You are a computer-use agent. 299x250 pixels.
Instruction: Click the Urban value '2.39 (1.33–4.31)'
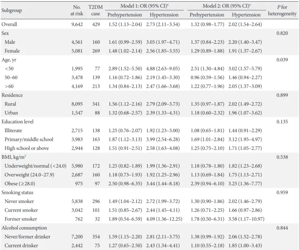pos(163,113)
